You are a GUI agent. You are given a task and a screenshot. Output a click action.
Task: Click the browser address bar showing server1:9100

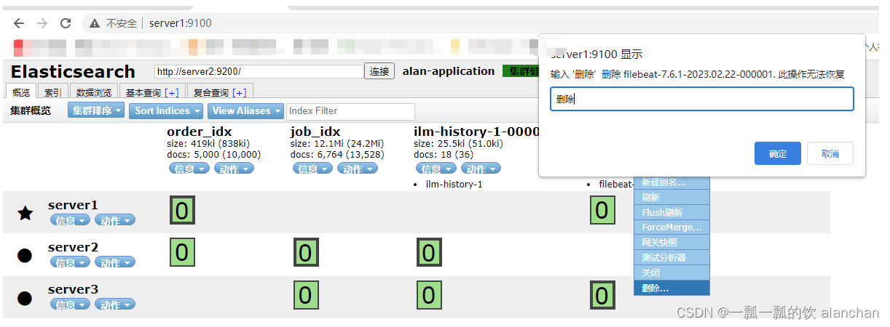coord(180,23)
